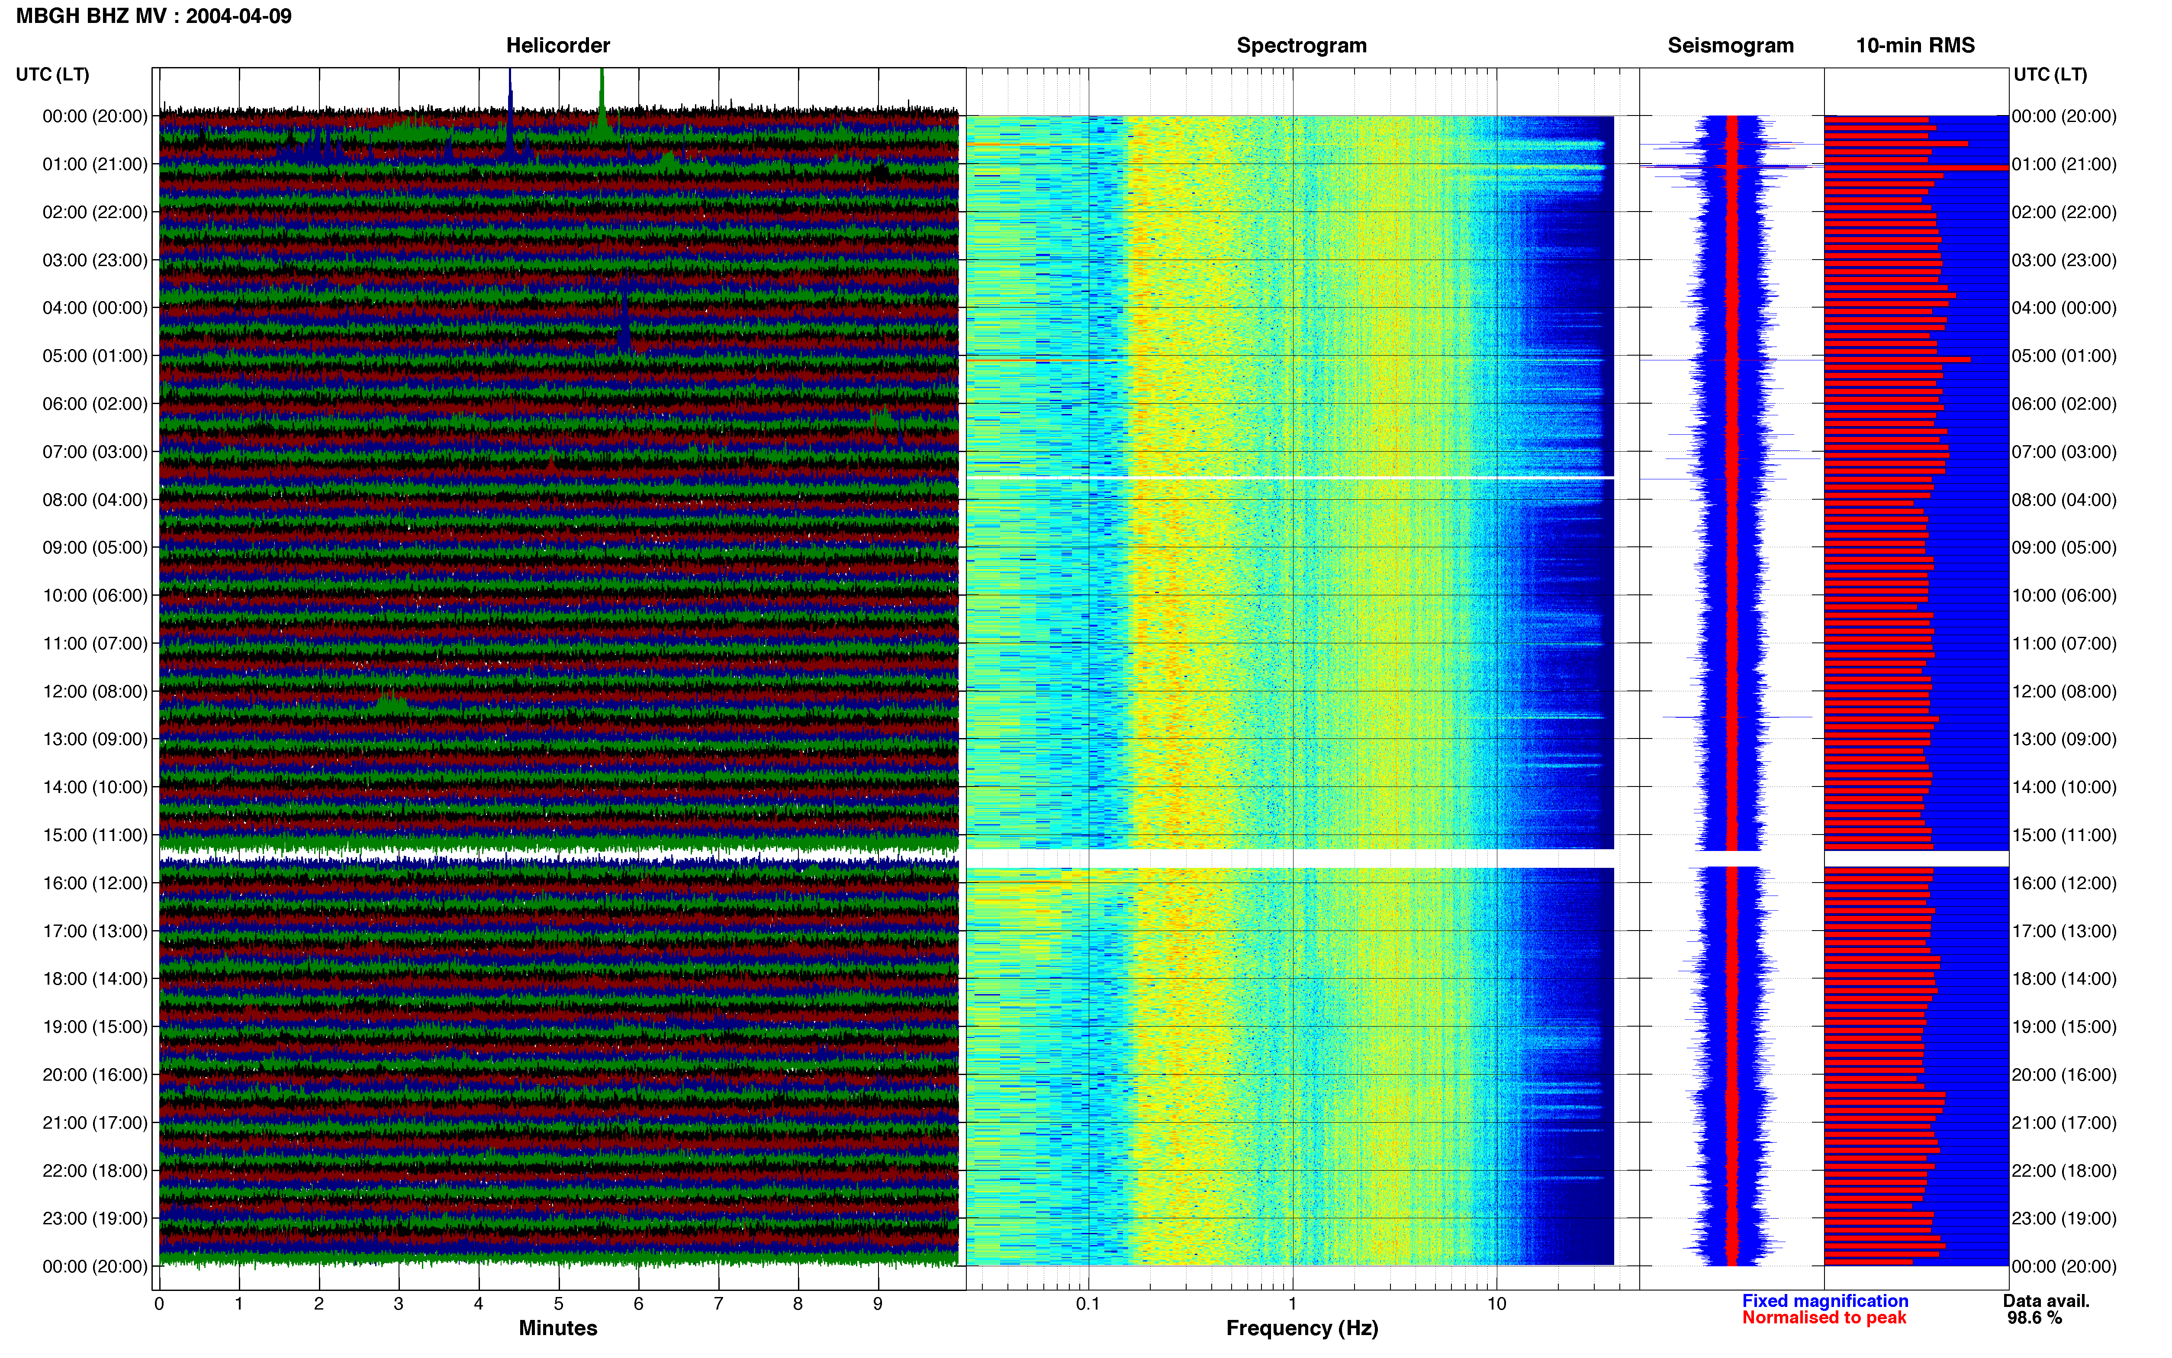The height and width of the screenshot is (1358, 2172).
Task: Click frequency tick label '0.1'
Action: pos(1088,1304)
